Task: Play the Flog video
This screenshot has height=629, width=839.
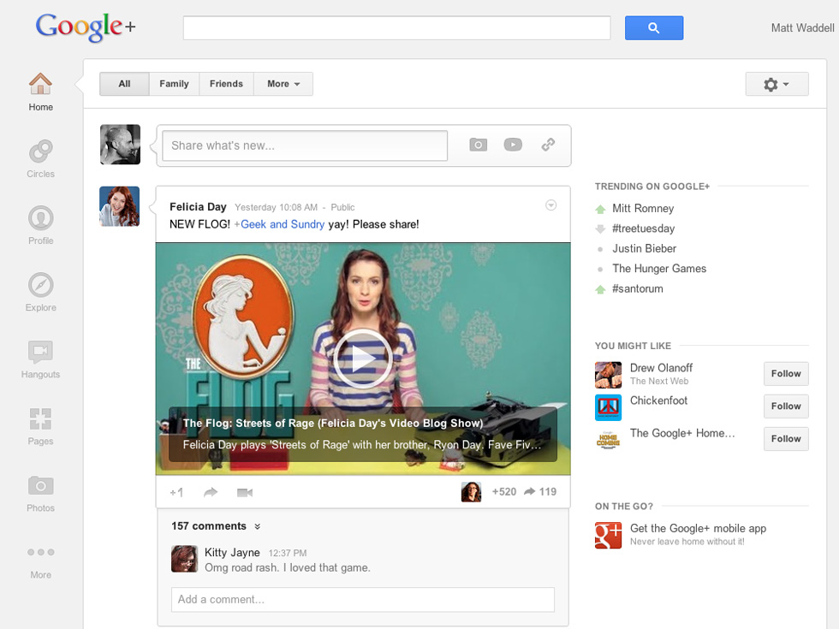Action: coord(362,359)
